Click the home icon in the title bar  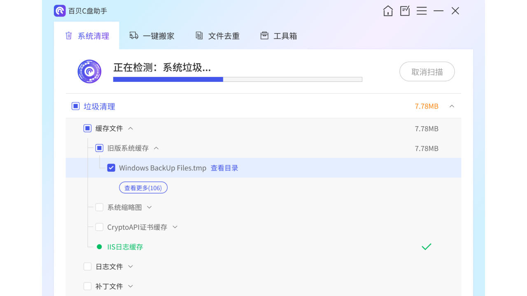tap(387, 11)
